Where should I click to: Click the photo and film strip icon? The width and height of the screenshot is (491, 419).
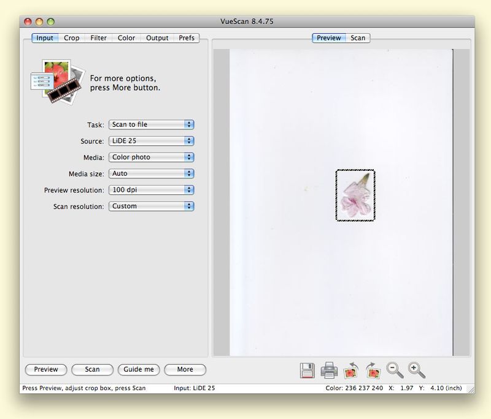(52, 81)
